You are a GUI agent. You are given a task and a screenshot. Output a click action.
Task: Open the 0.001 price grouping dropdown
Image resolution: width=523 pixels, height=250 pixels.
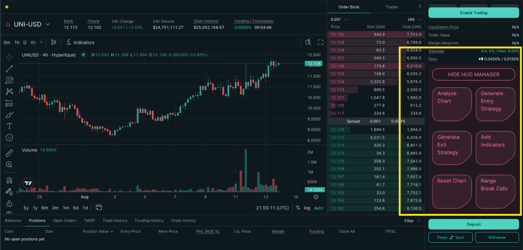[x=339, y=20]
